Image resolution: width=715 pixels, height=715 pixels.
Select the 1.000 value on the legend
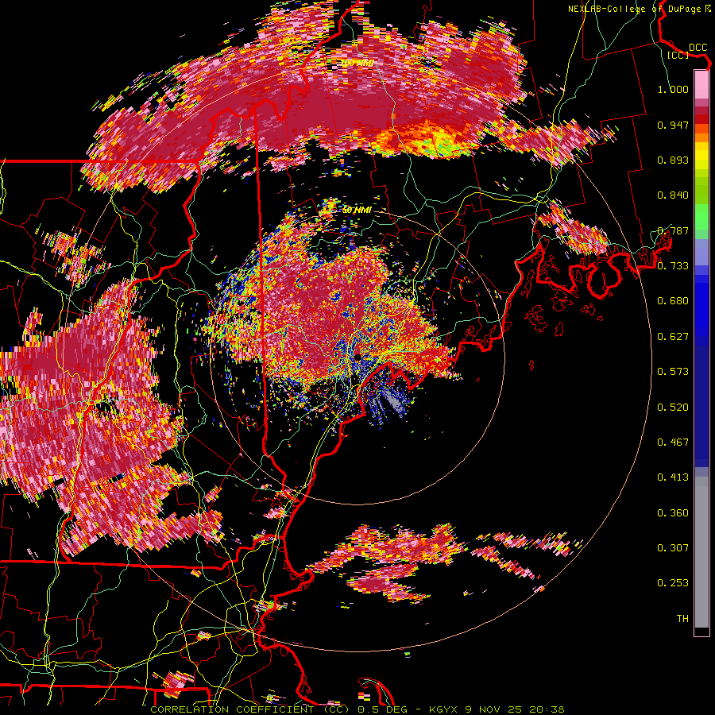pos(673,89)
